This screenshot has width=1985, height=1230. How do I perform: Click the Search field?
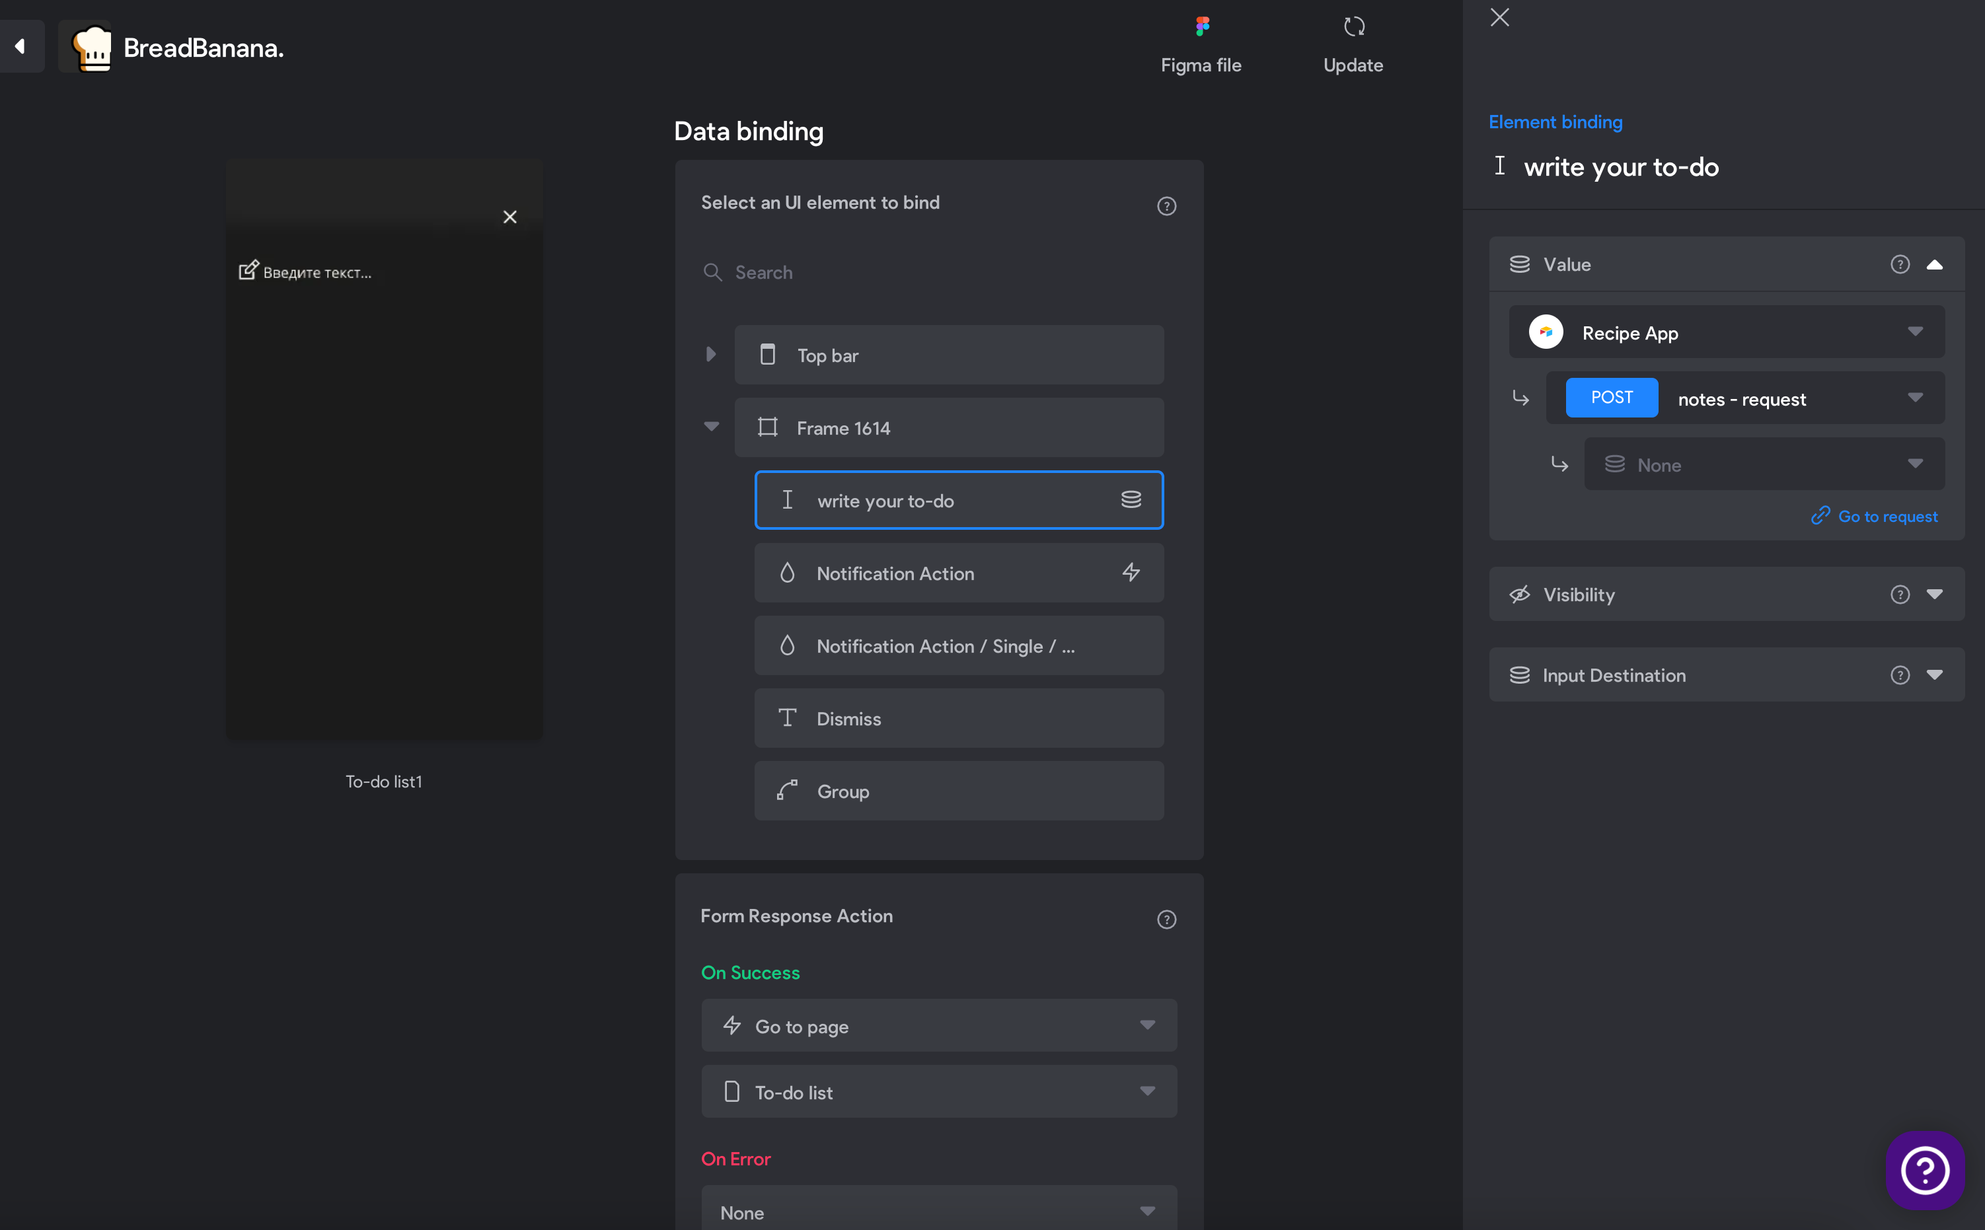[x=939, y=273]
